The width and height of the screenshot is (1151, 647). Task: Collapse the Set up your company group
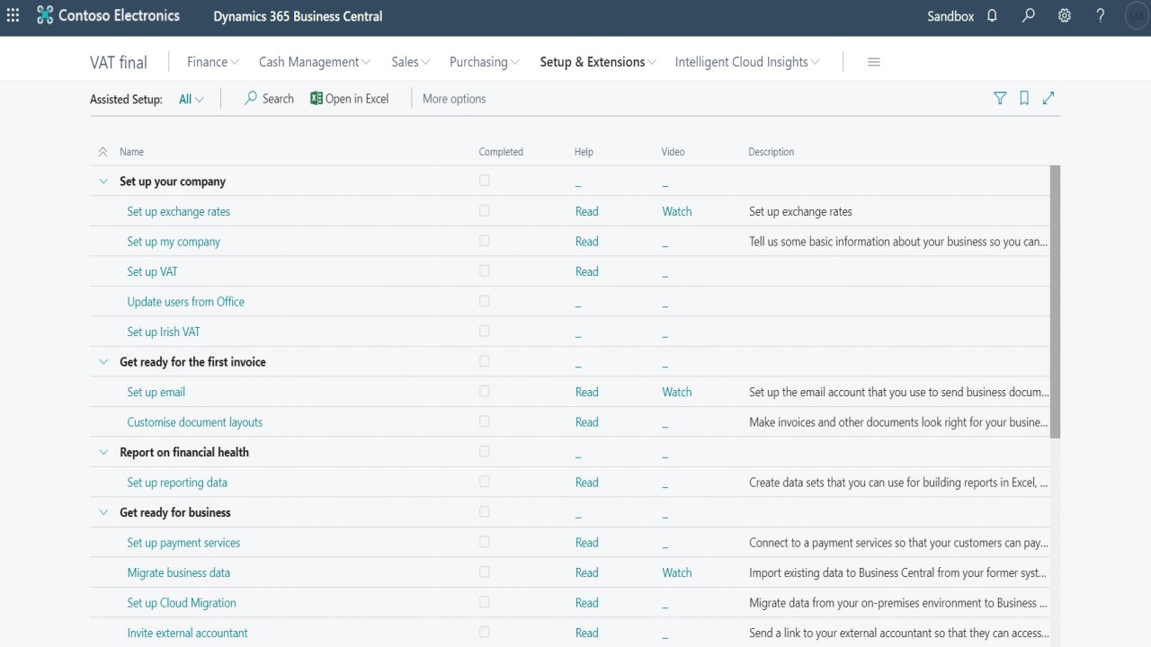pos(103,182)
